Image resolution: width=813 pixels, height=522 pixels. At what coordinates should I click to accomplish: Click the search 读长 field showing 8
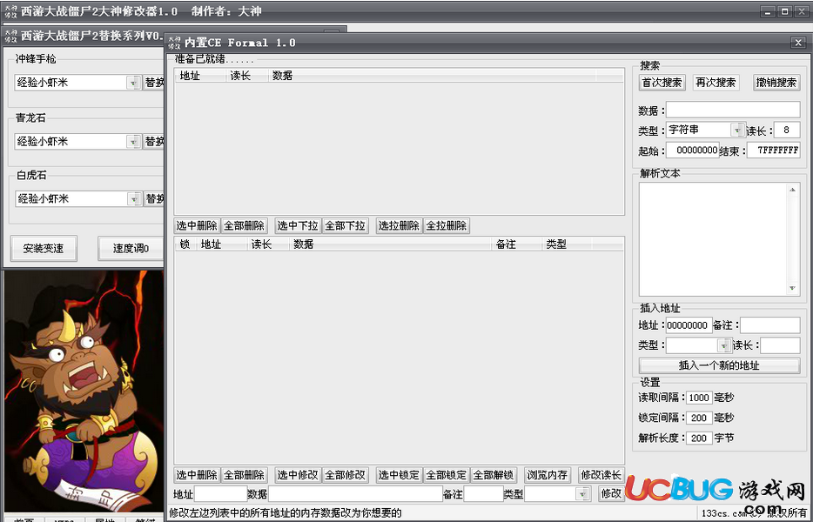click(x=787, y=130)
